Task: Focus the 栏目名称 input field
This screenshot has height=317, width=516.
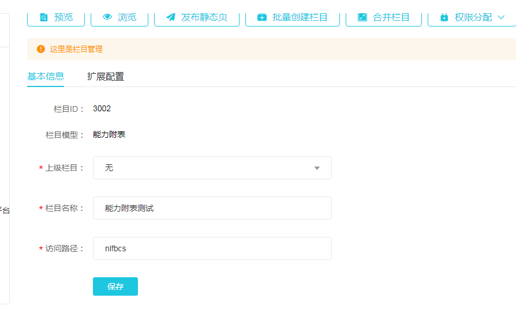Action: coord(212,208)
